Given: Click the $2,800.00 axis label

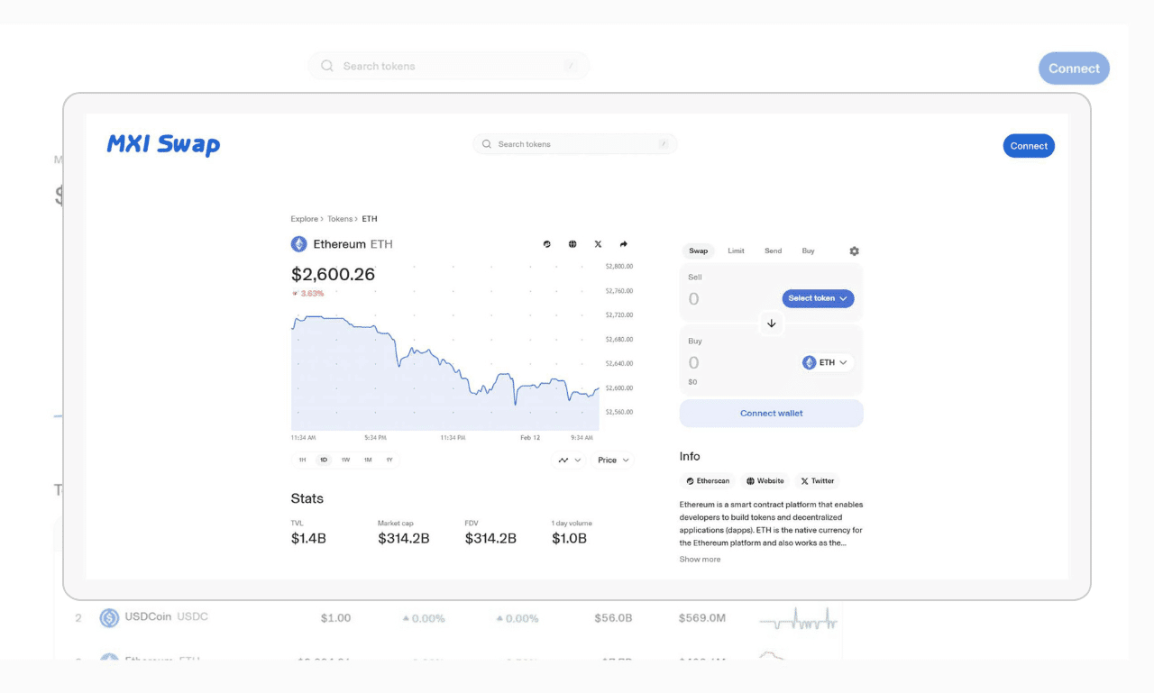Looking at the screenshot, I should tap(619, 267).
